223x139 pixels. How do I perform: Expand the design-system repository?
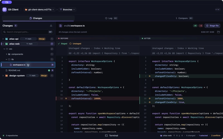coord(3,76)
